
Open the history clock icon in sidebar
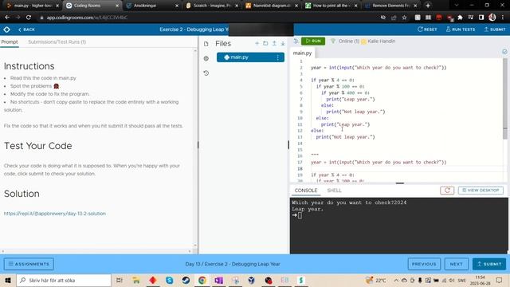(206, 73)
